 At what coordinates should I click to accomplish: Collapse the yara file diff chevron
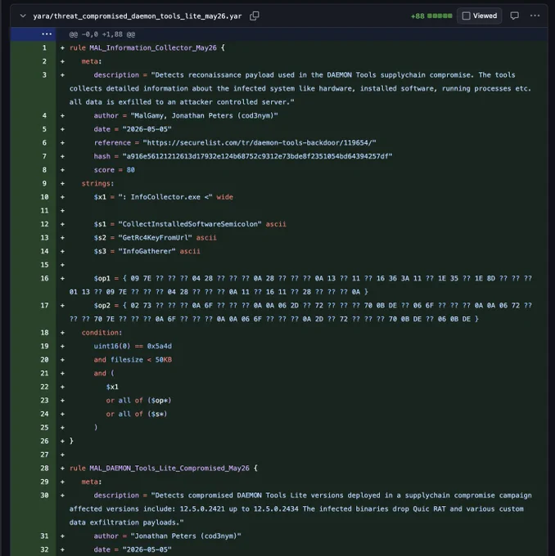click(23, 16)
